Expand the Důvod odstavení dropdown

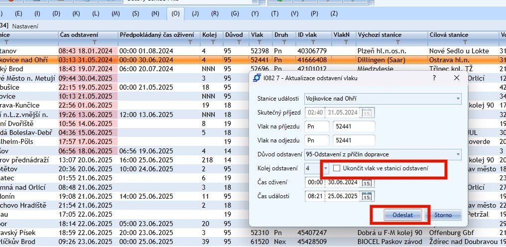coord(458,154)
